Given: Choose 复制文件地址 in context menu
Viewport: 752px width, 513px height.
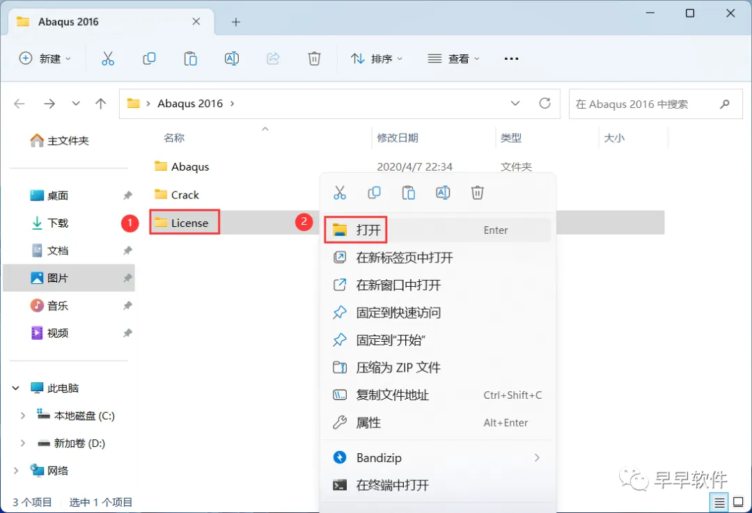Looking at the screenshot, I should tap(437, 395).
